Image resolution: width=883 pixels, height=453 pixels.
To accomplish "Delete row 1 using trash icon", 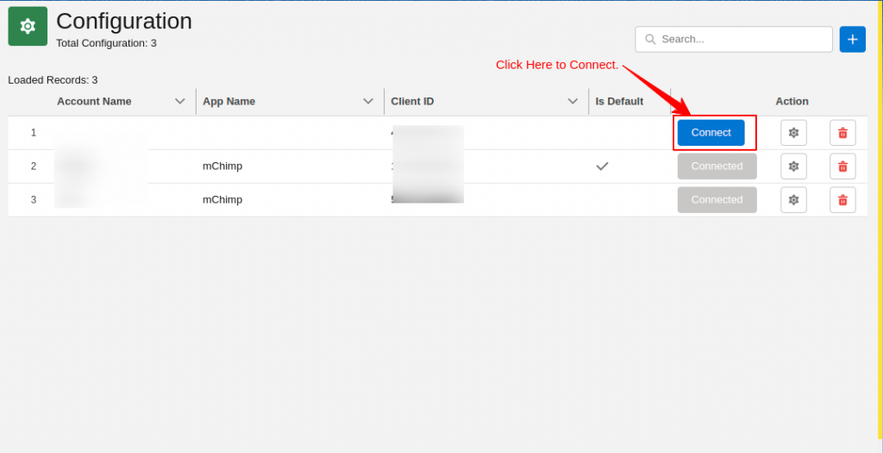I will coord(842,133).
